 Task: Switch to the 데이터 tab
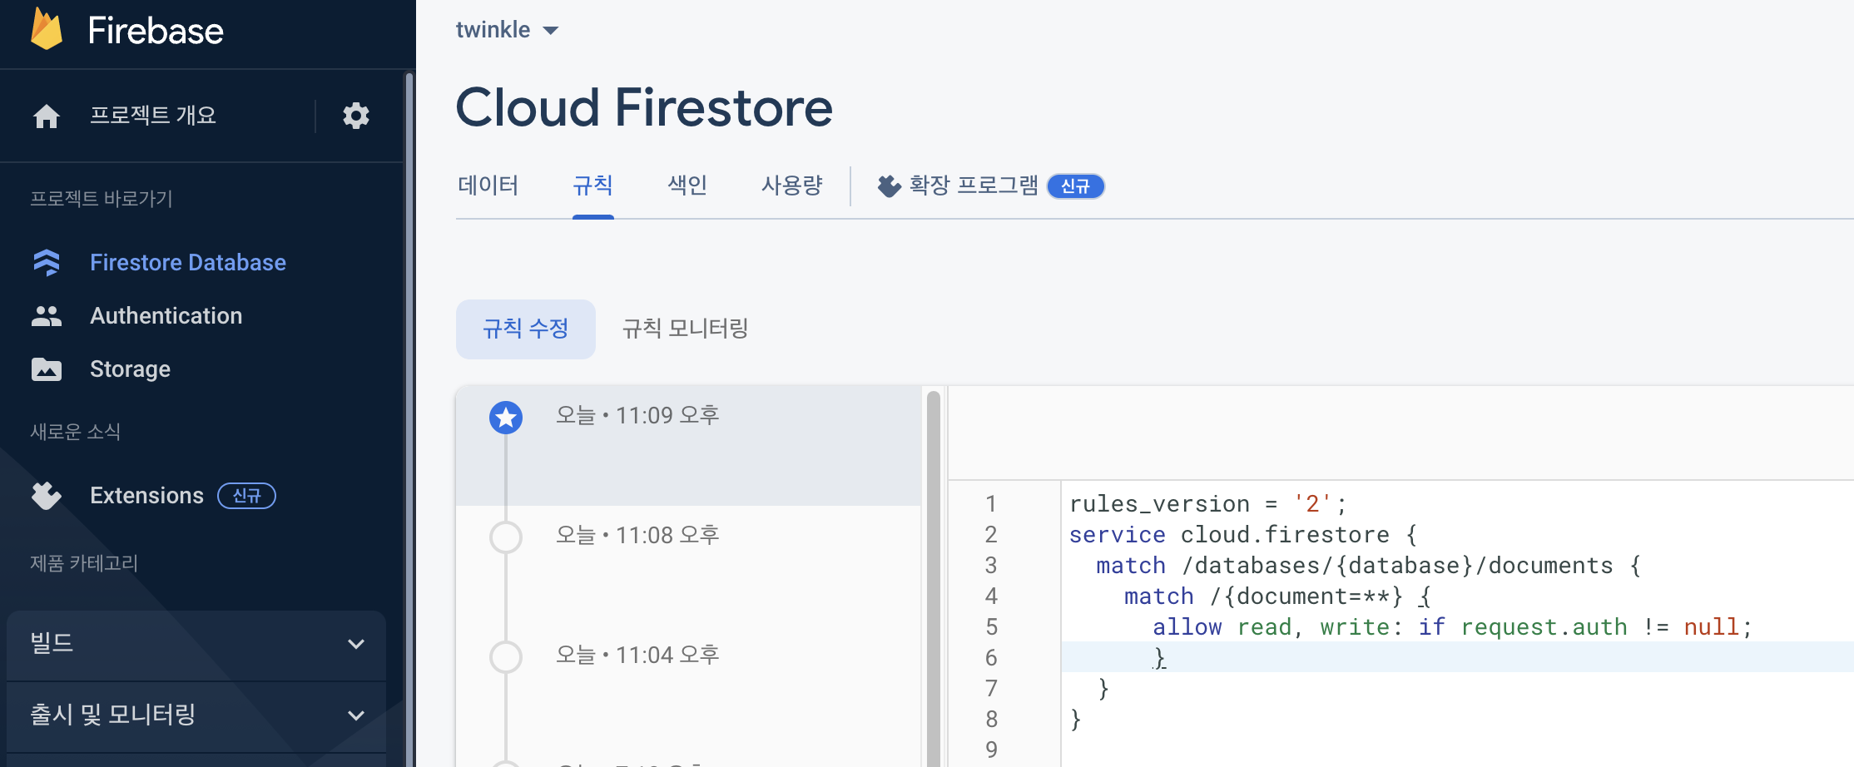[x=489, y=186]
